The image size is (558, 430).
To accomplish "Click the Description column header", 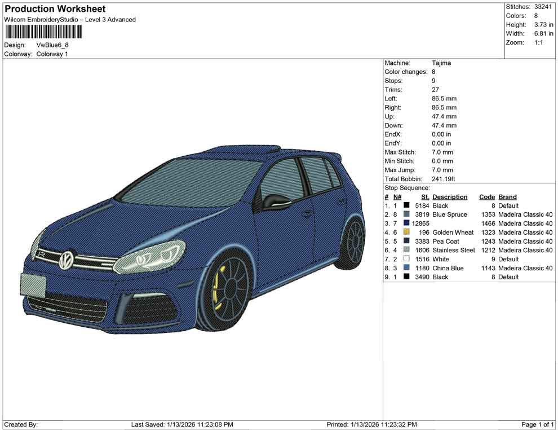I will point(449,196).
